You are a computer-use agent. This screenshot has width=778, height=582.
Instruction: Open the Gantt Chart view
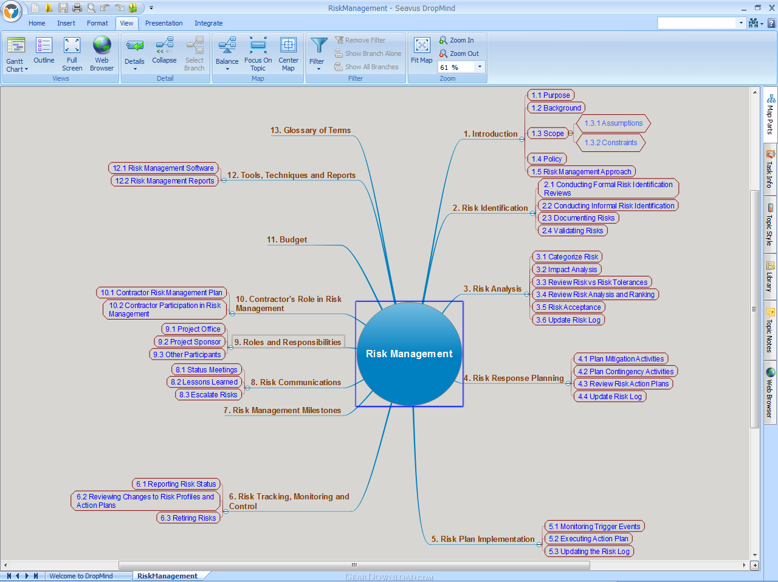(16, 54)
